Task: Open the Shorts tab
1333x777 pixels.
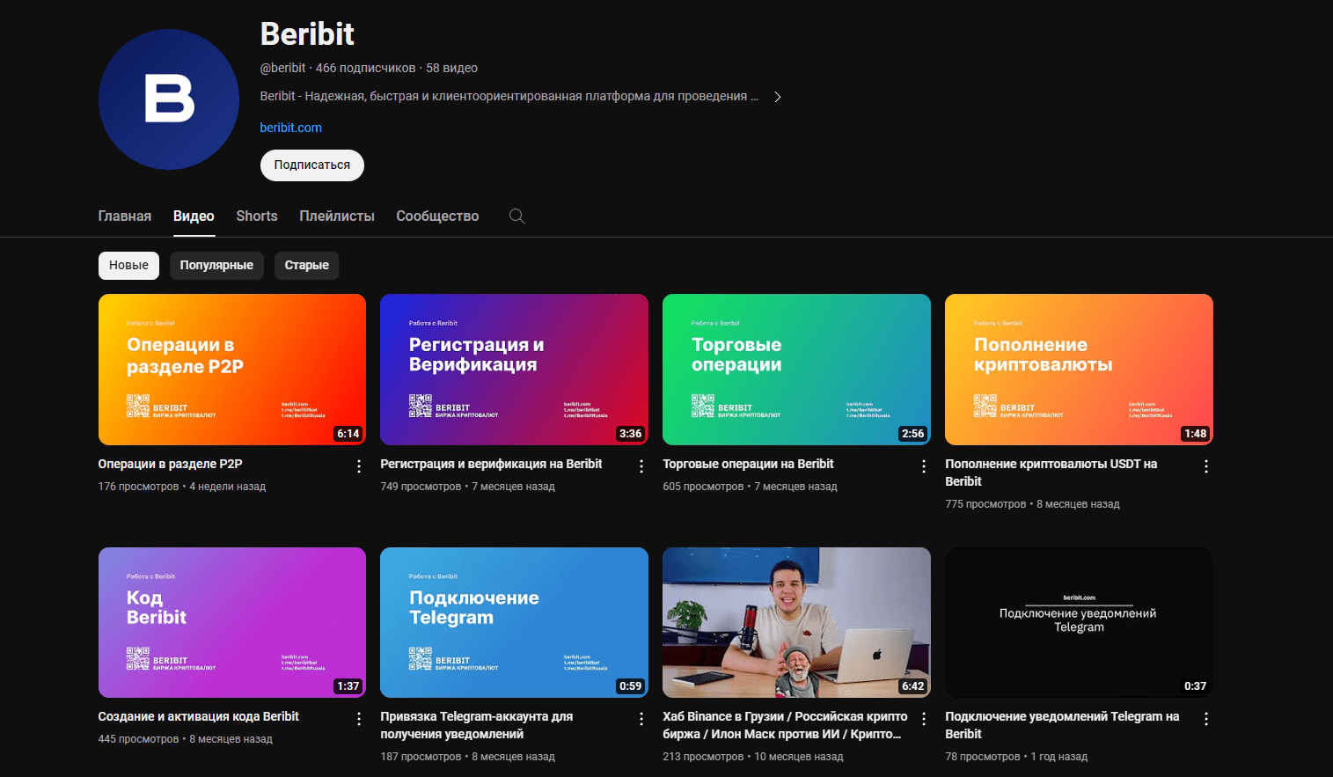Action: tap(257, 216)
